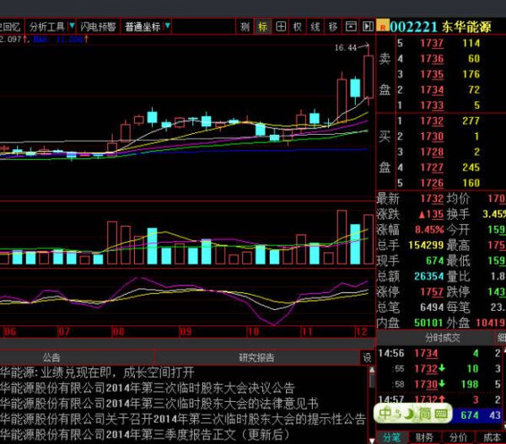Click buy level 5 price 1726
The width and height of the screenshot is (506, 444).
(432, 183)
